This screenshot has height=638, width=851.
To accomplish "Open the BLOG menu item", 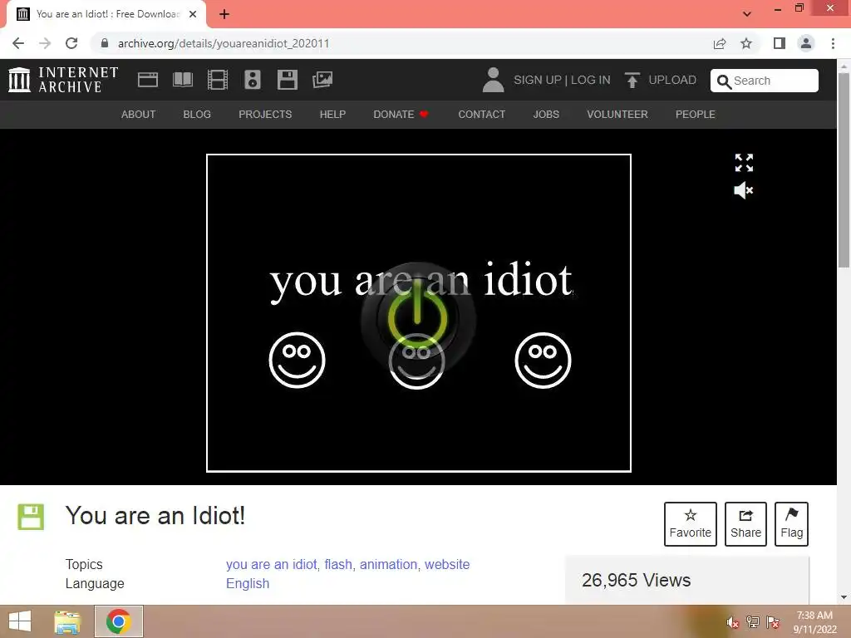I will pos(197,115).
